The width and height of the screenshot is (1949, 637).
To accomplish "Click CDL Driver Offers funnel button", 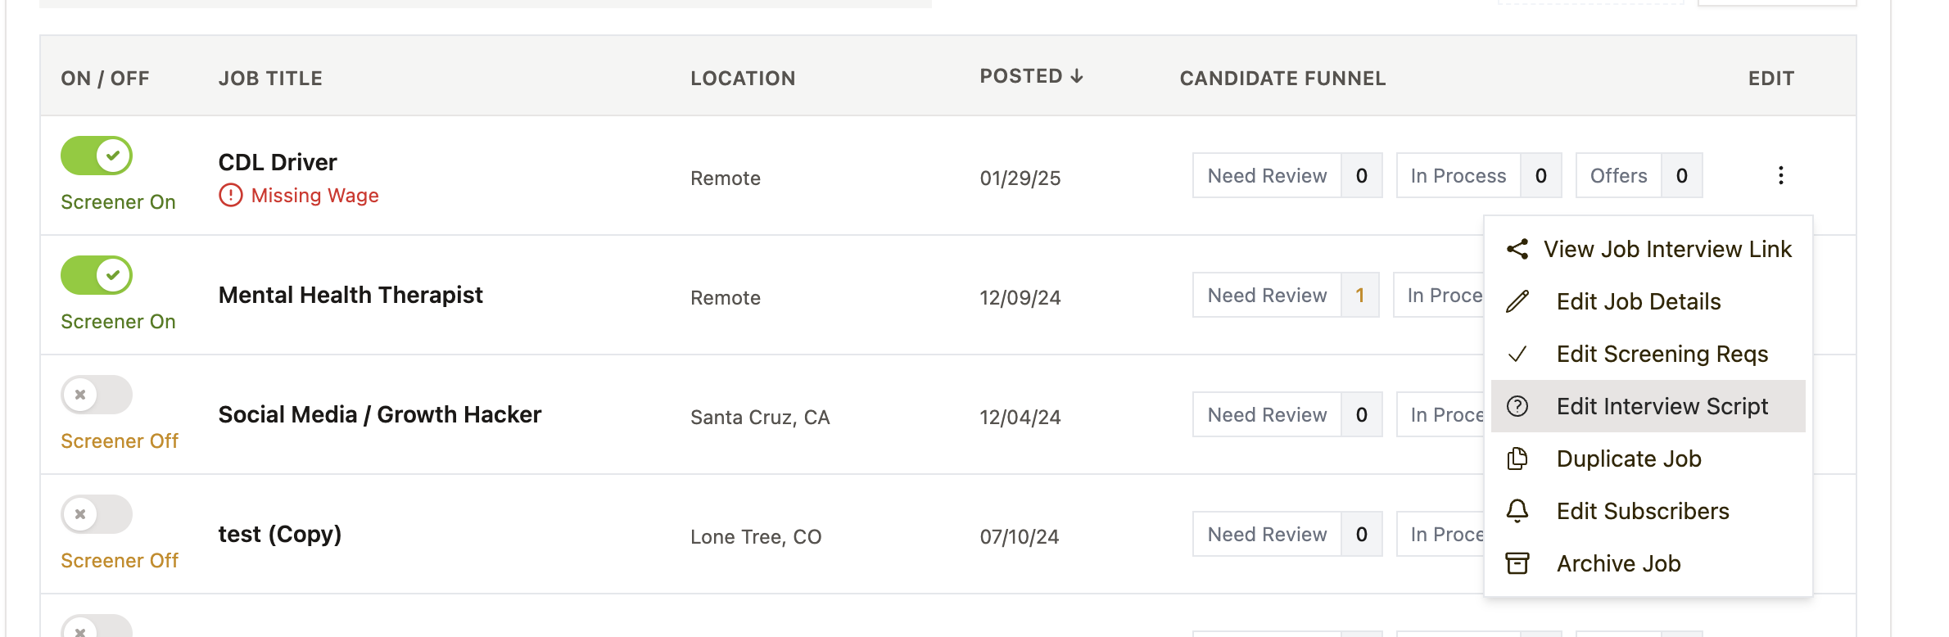I will [x=1618, y=175].
